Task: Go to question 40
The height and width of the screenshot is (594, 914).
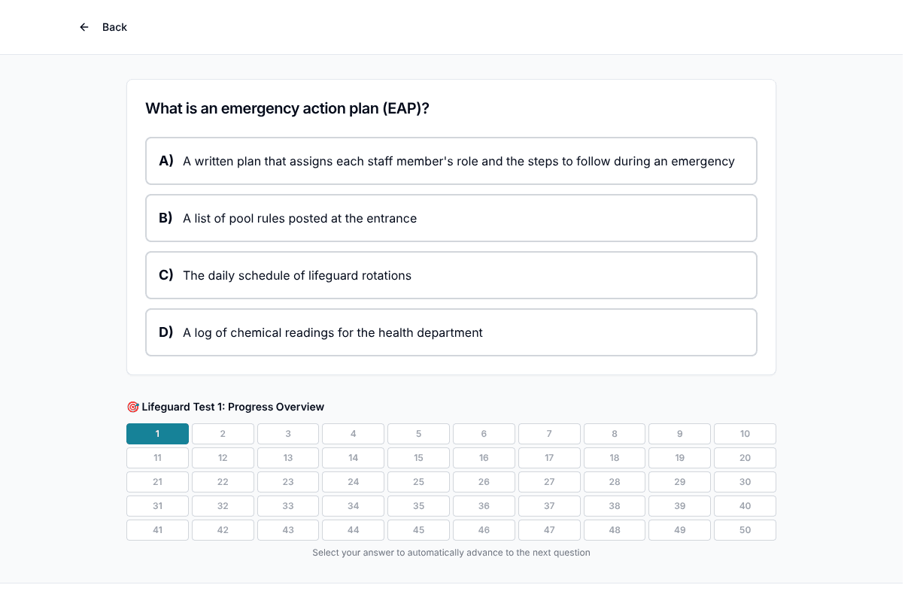Action: tap(745, 506)
